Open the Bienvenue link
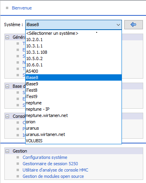 point(22,8)
